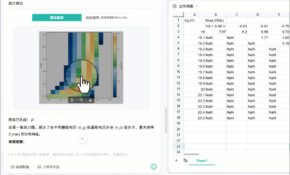
Task: Click the 添加数据 button
Action: coord(20,167)
